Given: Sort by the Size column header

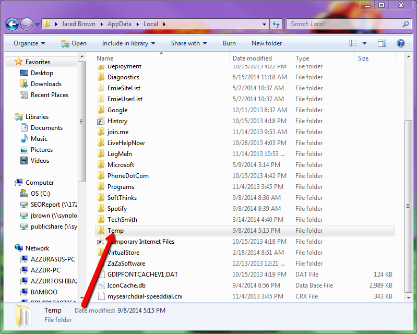Looking at the screenshot, I should coord(363,58).
